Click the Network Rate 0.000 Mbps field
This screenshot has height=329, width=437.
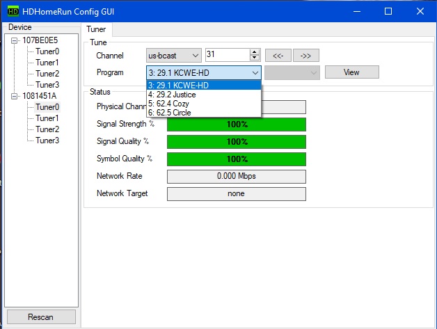tap(237, 177)
